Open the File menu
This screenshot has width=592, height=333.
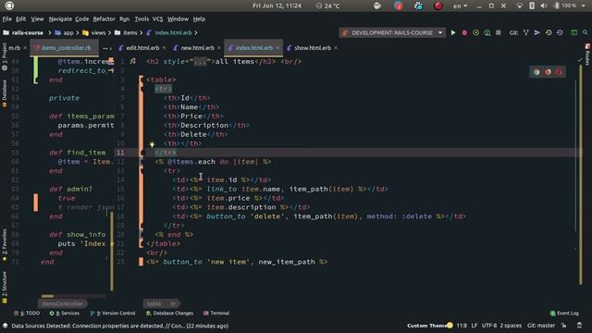7,18
